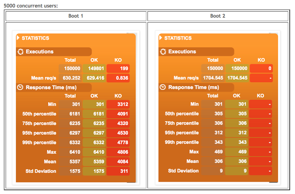Select the Boot 1 column header
295x194 pixels.
(x=76, y=16)
